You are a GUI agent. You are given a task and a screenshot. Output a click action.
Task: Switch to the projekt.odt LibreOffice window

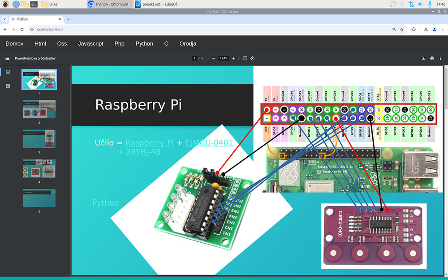[157, 4]
